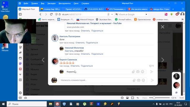Open the Vivaldi panel translate icon

(x=20, y=53)
